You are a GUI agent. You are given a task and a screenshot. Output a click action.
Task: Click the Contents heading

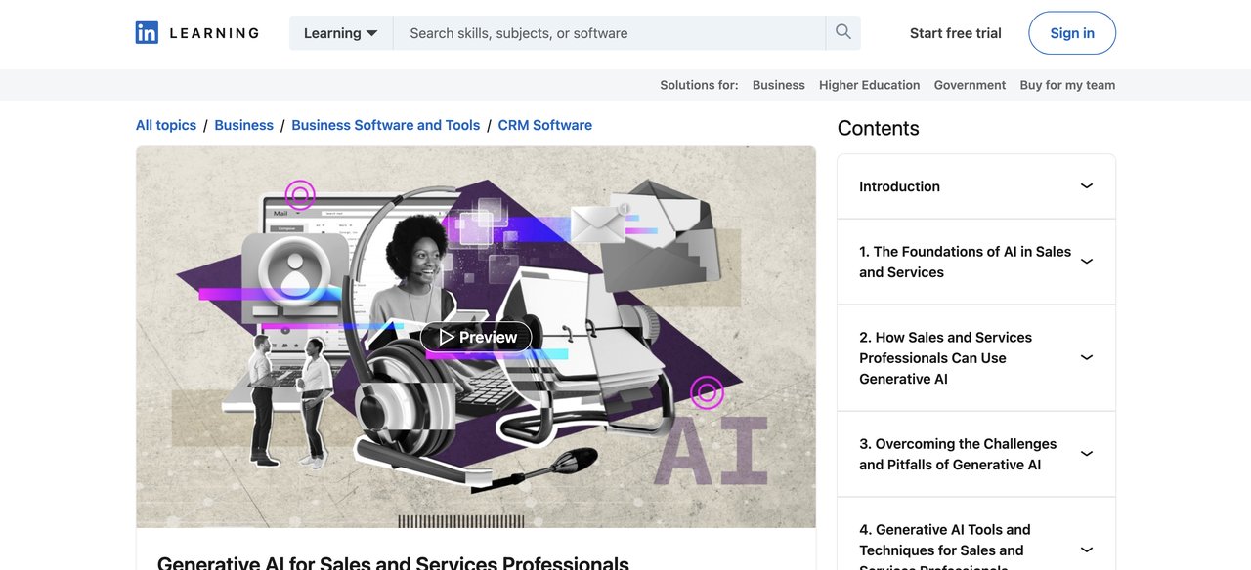click(x=879, y=128)
